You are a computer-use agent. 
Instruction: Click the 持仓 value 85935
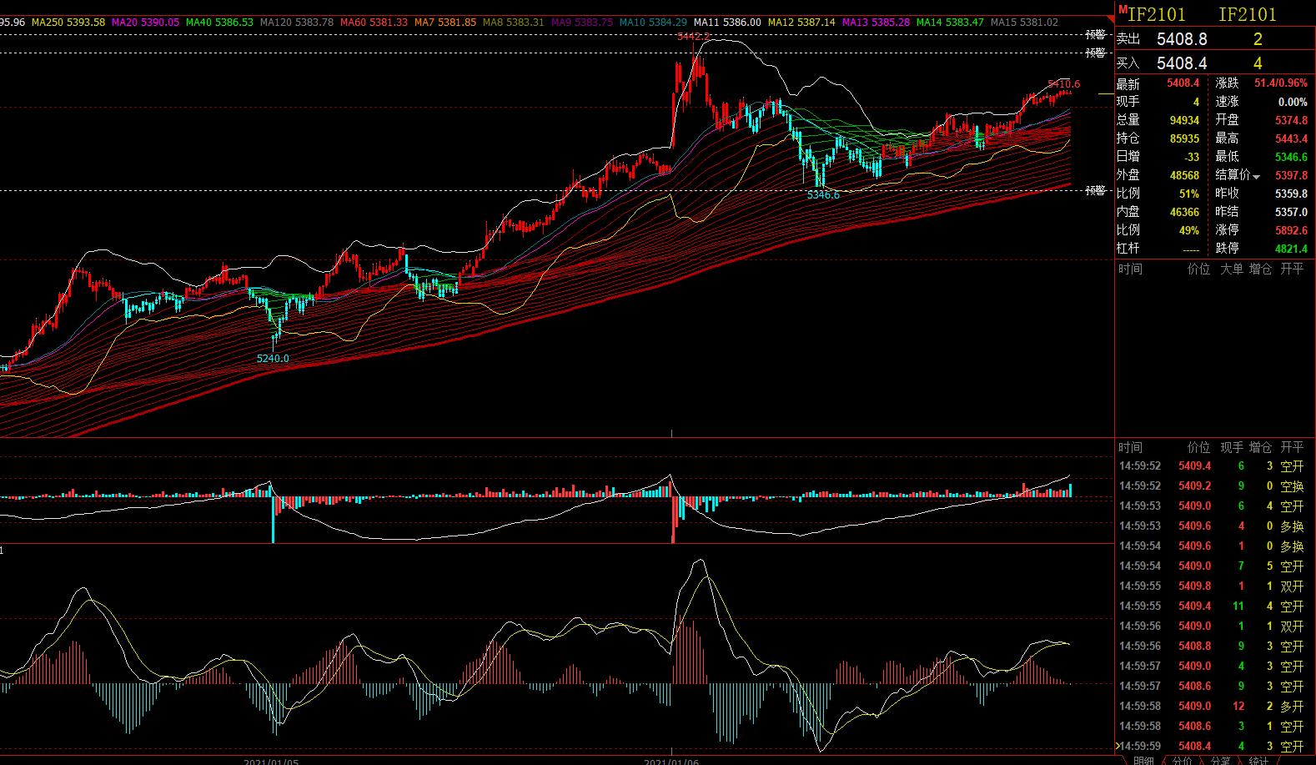(1184, 138)
